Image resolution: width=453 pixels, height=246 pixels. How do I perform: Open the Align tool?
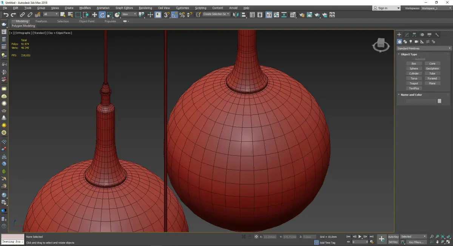[243, 15]
